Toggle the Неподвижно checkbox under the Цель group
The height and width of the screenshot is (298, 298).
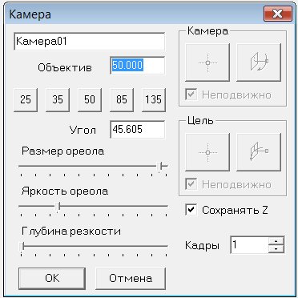pos(191,184)
